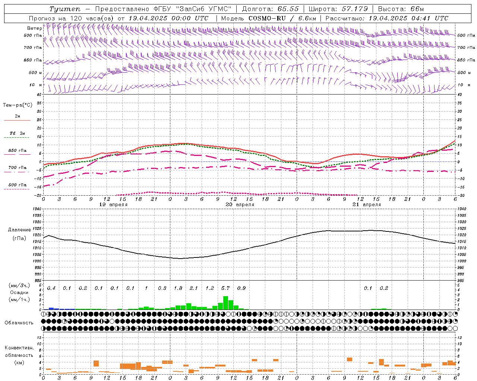Click the 10 м wind level label on left

tap(35, 85)
